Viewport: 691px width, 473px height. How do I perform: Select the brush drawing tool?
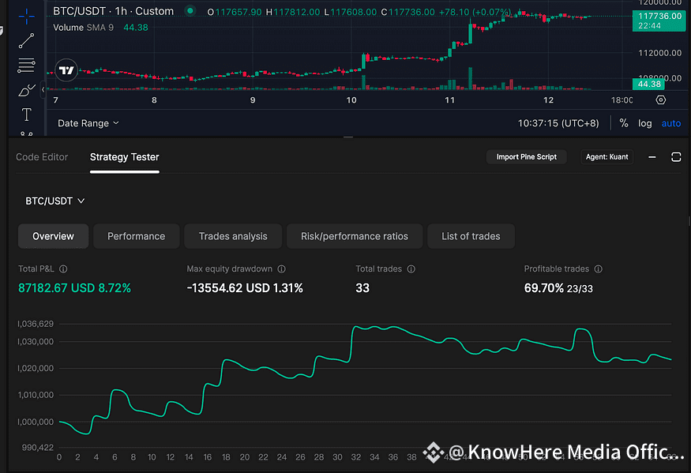(x=26, y=89)
